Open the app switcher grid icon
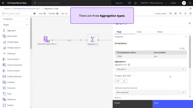 [x=190, y=3]
